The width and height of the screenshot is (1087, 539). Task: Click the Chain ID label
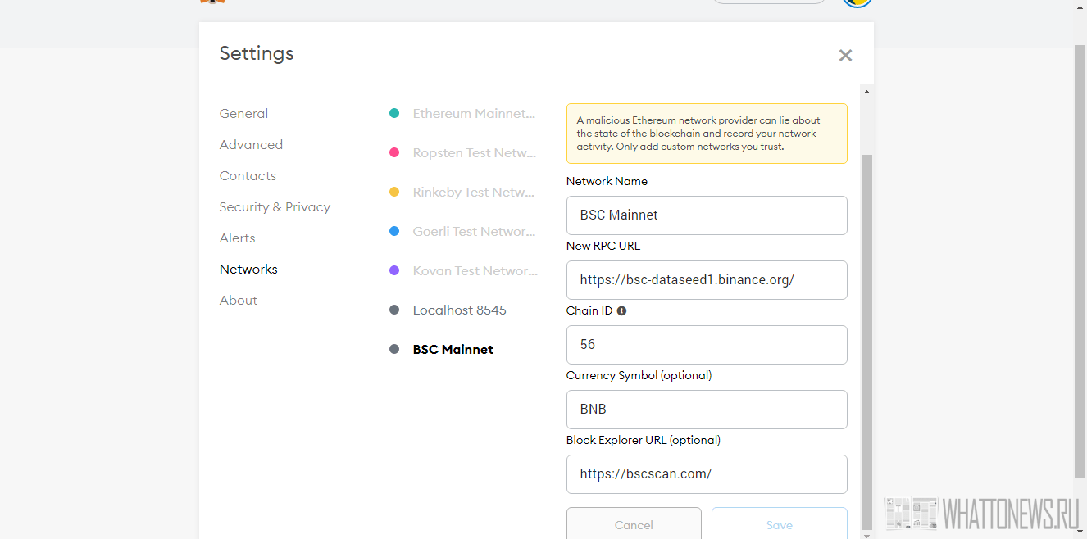(x=589, y=311)
